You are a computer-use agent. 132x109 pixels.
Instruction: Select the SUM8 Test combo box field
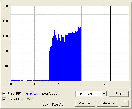91,94
